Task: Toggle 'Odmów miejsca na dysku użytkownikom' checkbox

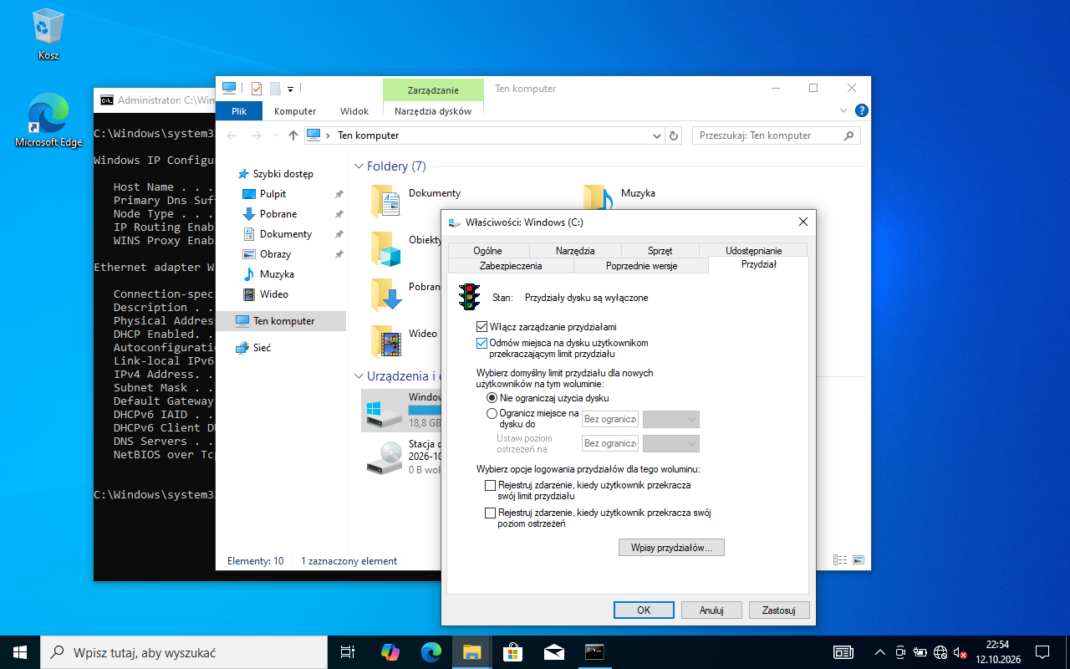Action: [481, 343]
